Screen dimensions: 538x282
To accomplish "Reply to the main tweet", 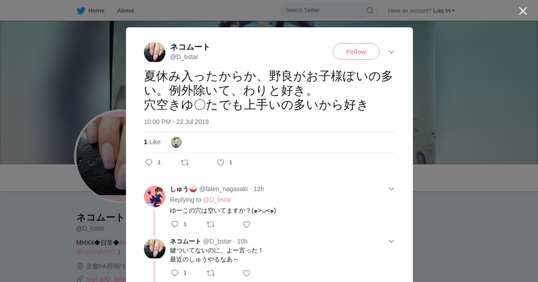I will click(149, 162).
